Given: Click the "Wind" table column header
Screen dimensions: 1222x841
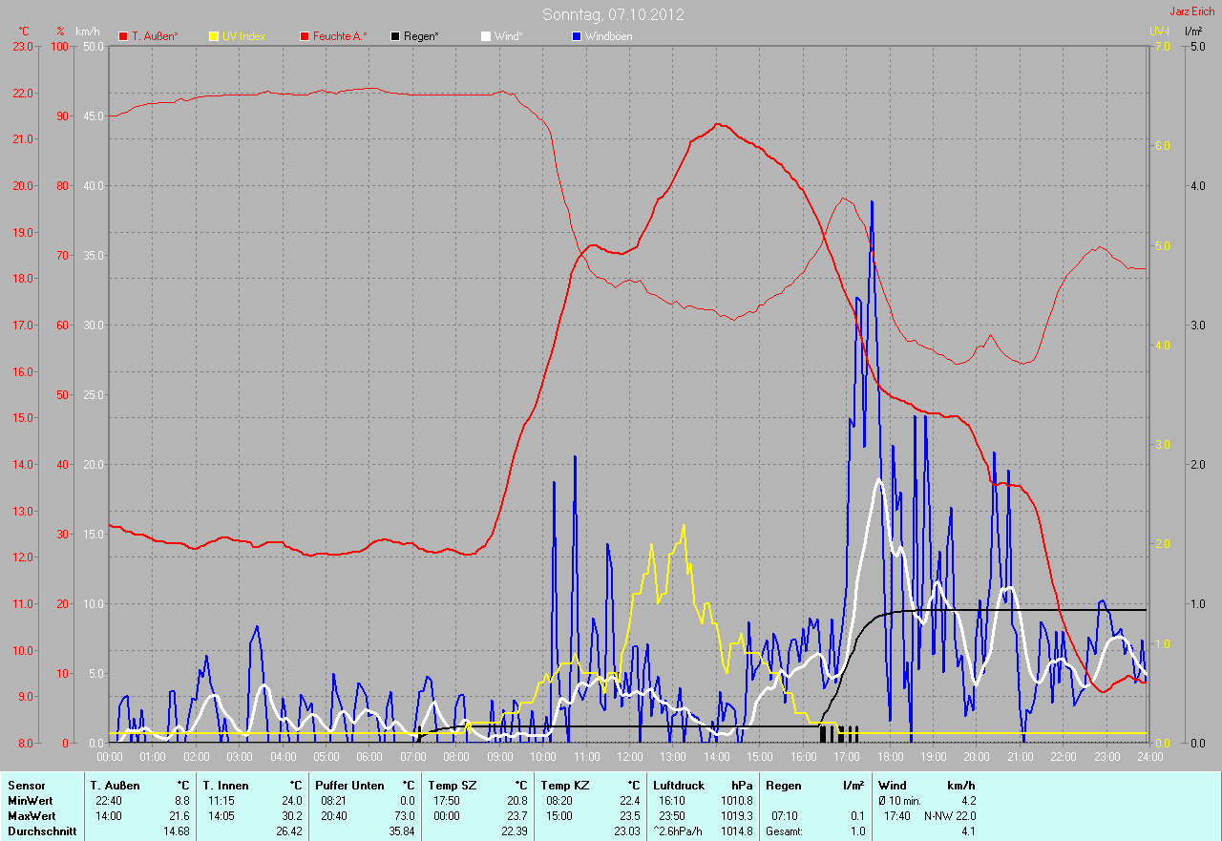Looking at the screenshot, I should pyautogui.click(x=893, y=786).
